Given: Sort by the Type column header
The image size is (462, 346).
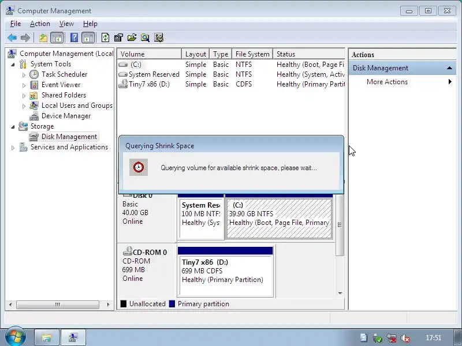Looking at the screenshot, I should click(x=221, y=54).
